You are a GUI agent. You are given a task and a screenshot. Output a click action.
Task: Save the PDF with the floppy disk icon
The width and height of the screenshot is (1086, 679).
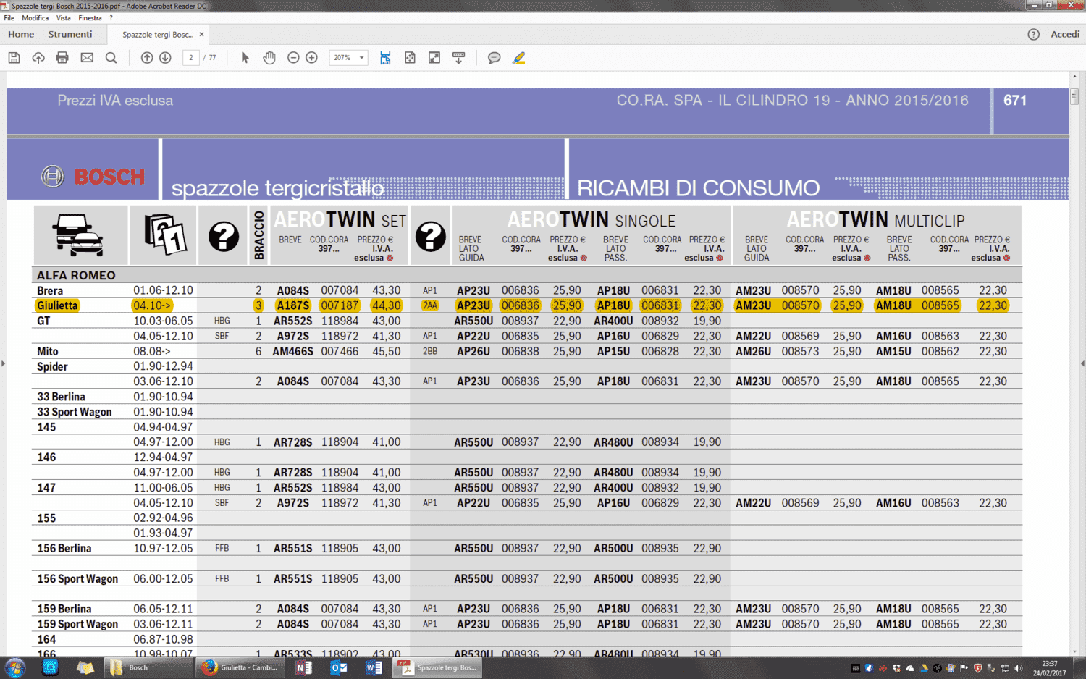click(x=14, y=58)
